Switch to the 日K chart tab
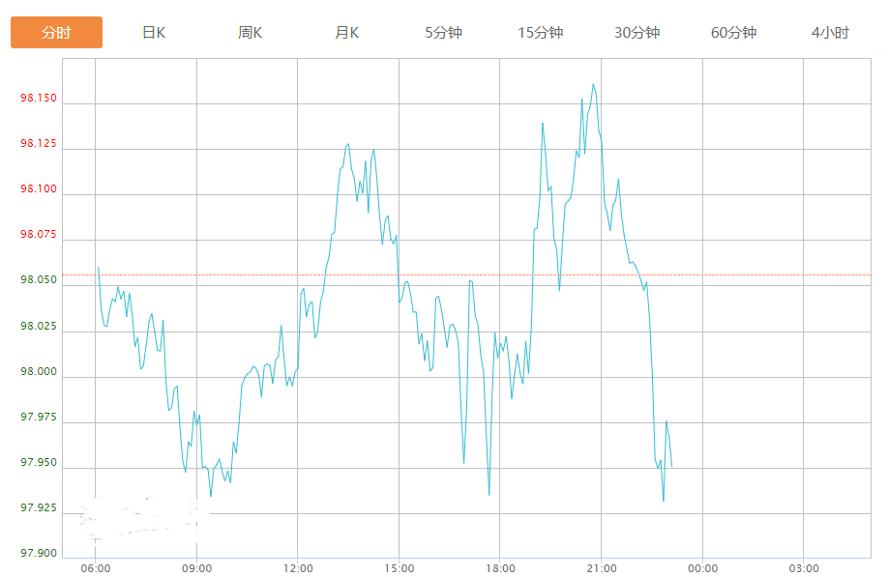888x577 pixels. pyautogui.click(x=153, y=33)
